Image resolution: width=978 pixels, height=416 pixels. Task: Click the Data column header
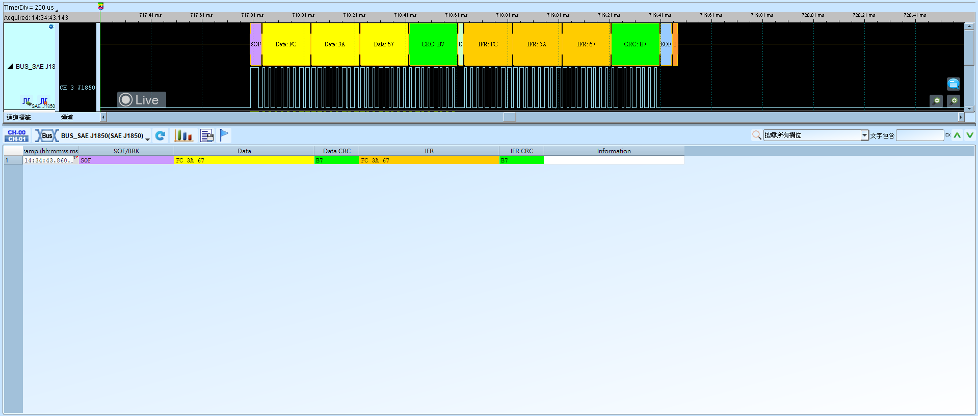click(x=244, y=151)
